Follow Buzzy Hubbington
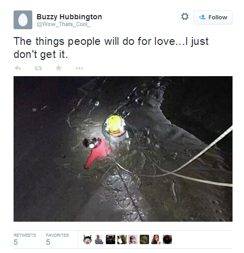The height and width of the screenshot is (253, 244). pos(213,17)
